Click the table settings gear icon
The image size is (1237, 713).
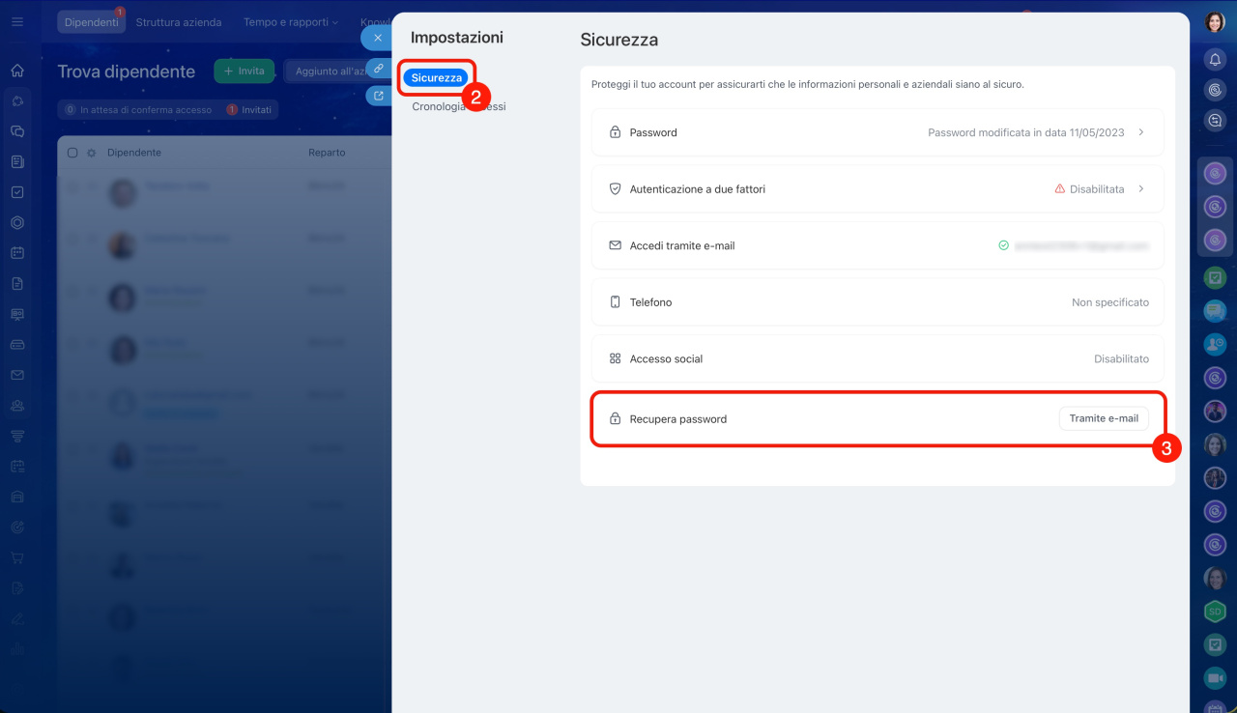[x=91, y=153]
